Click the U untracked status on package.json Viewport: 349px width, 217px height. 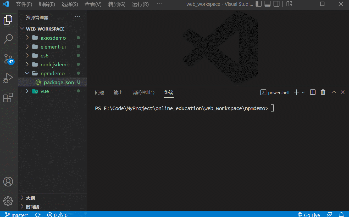79,82
